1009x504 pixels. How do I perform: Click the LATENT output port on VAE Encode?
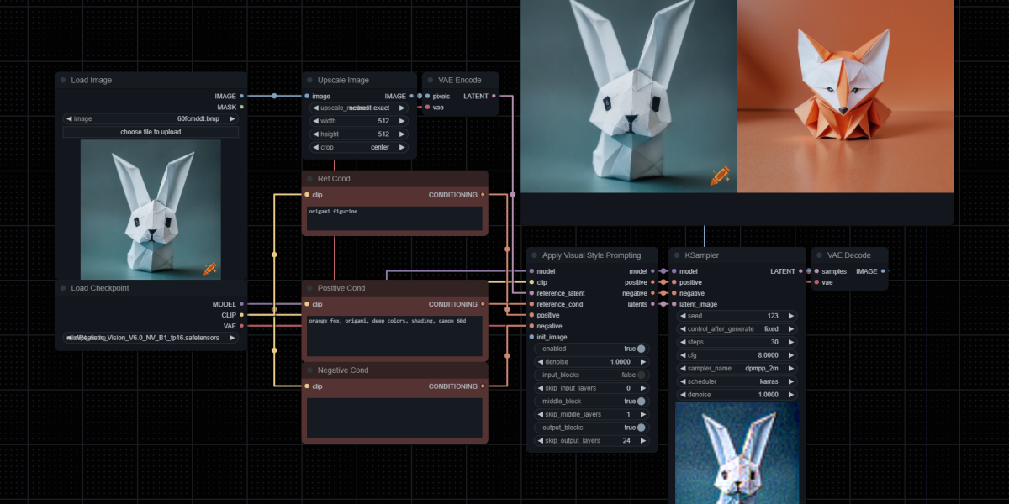(494, 96)
